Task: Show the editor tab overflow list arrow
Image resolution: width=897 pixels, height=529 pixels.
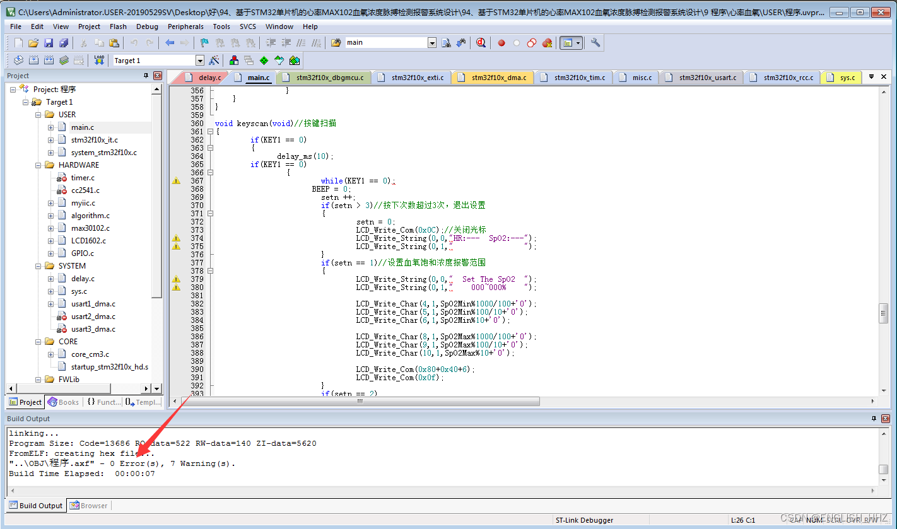Action: tap(871, 77)
